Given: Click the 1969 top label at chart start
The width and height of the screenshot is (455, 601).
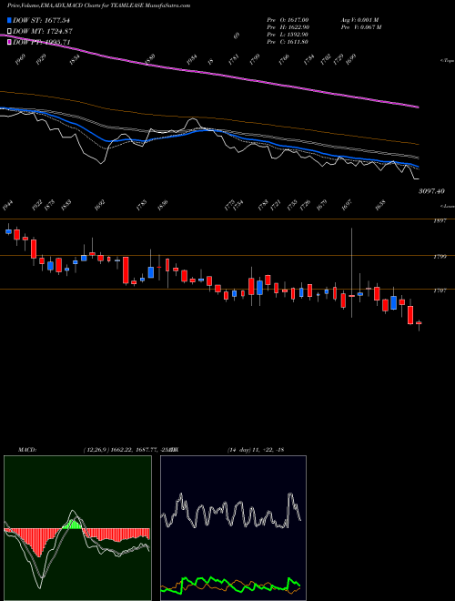Looking at the screenshot, I should pyautogui.click(x=20, y=59).
